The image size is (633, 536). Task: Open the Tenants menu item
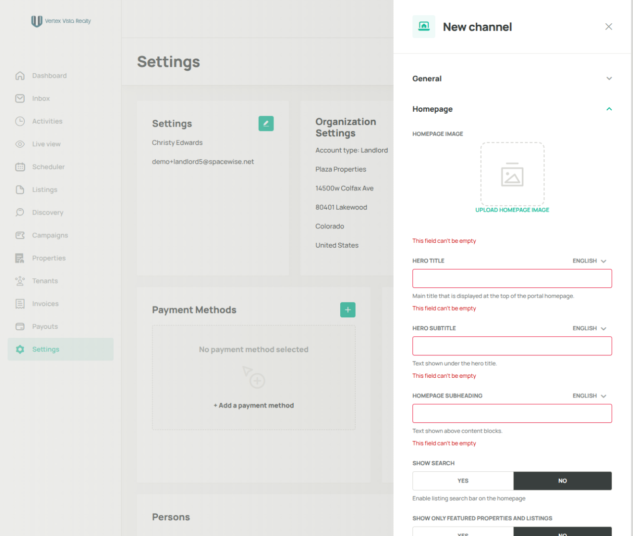pos(45,281)
